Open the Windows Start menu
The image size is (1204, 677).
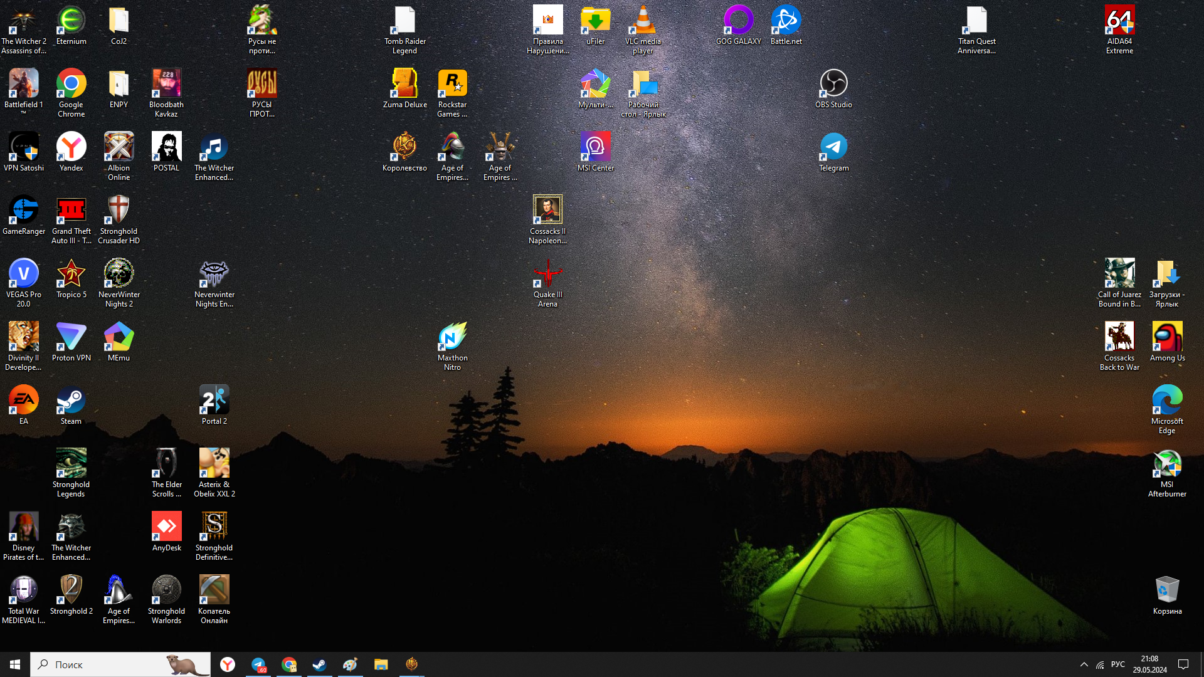[x=15, y=664]
